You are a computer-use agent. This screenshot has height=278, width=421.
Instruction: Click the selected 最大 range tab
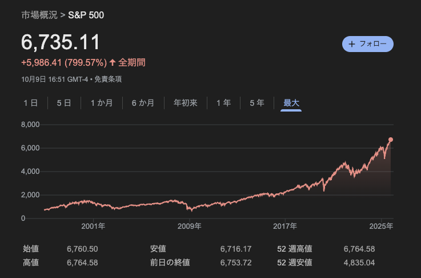coord(291,103)
